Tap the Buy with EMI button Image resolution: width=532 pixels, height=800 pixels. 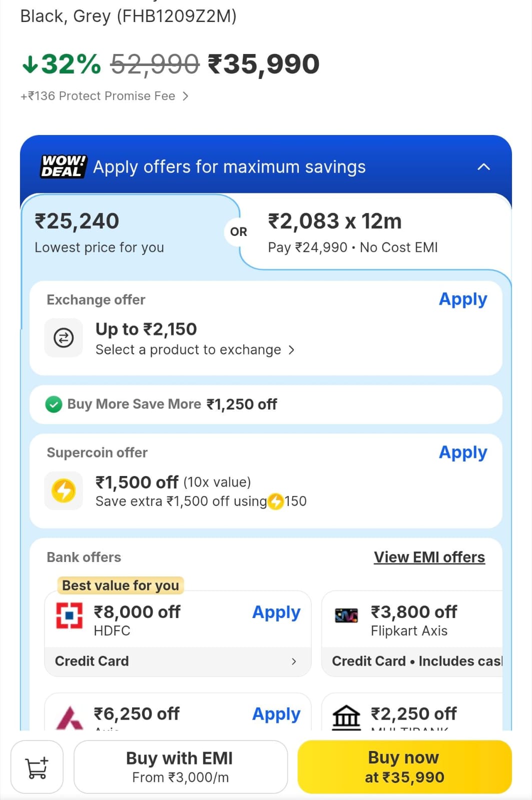point(180,766)
